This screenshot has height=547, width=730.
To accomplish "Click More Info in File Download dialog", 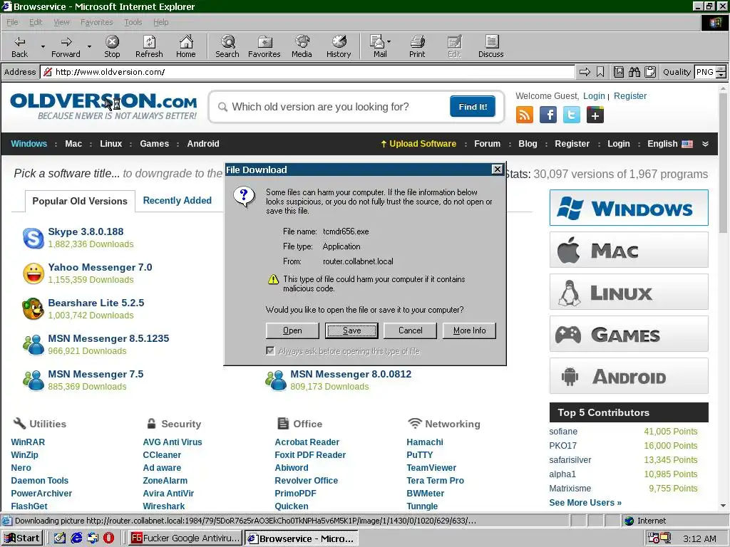I will (469, 330).
